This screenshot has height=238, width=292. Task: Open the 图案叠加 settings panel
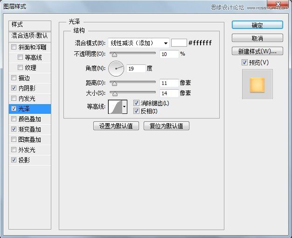(29, 140)
